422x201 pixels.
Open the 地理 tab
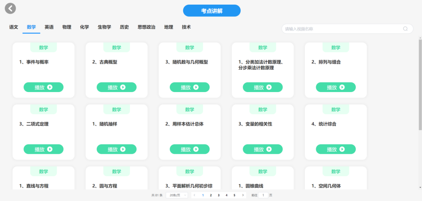(169, 27)
